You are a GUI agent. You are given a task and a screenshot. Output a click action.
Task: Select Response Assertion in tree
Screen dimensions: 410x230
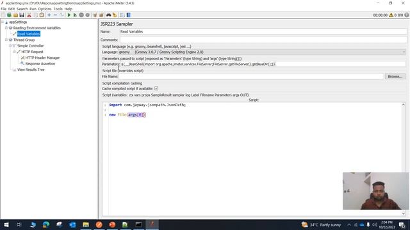pyautogui.click(x=40, y=64)
